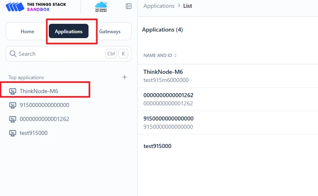Image resolution: width=318 pixels, height=196 pixels.
Task: Select test915000 in Top applications sidebar
Action: coord(34,133)
